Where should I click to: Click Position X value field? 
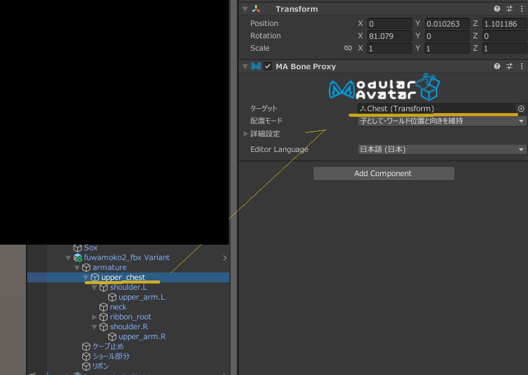pos(390,23)
